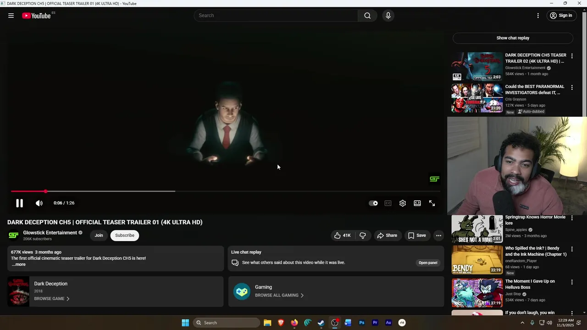Click Open panel for live chat
Image resolution: width=587 pixels, height=330 pixels.
pyautogui.click(x=428, y=263)
